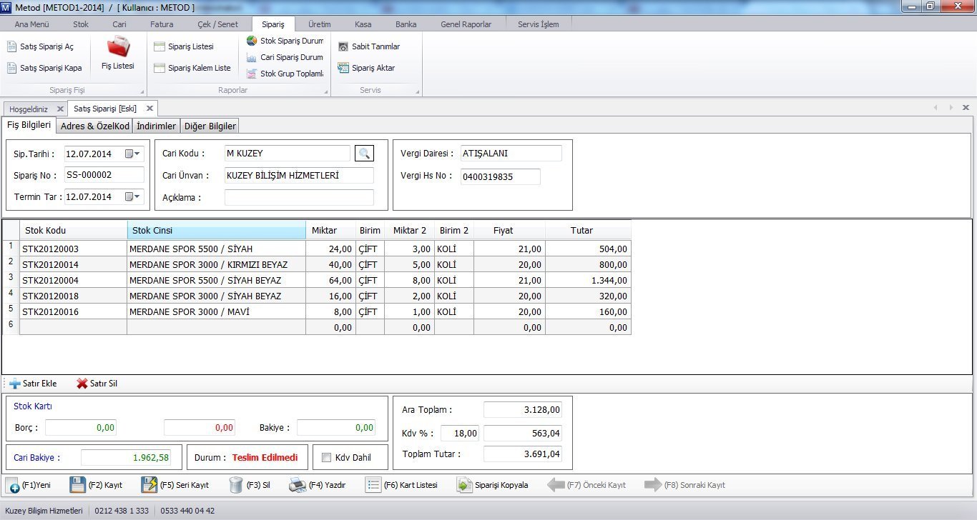This screenshot has width=977, height=520.
Task: Open Sabit Tanımlar settings
Action: tap(369, 46)
